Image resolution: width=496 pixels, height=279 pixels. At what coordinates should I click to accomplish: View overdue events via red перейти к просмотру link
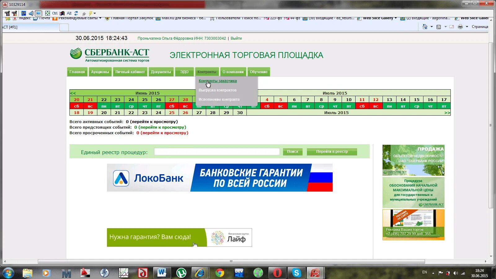tap(165, 133)
